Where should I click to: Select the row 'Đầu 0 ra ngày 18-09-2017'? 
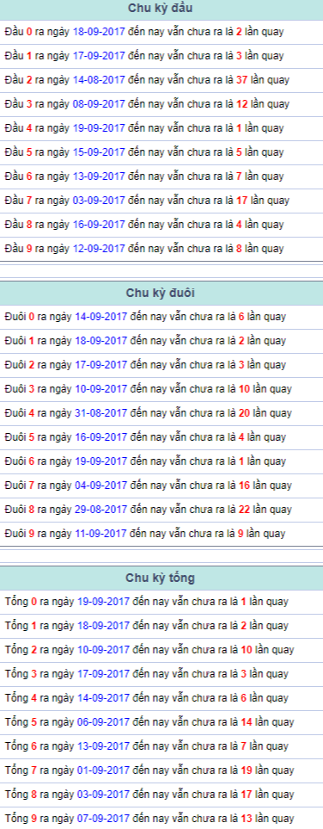[161, 32]
